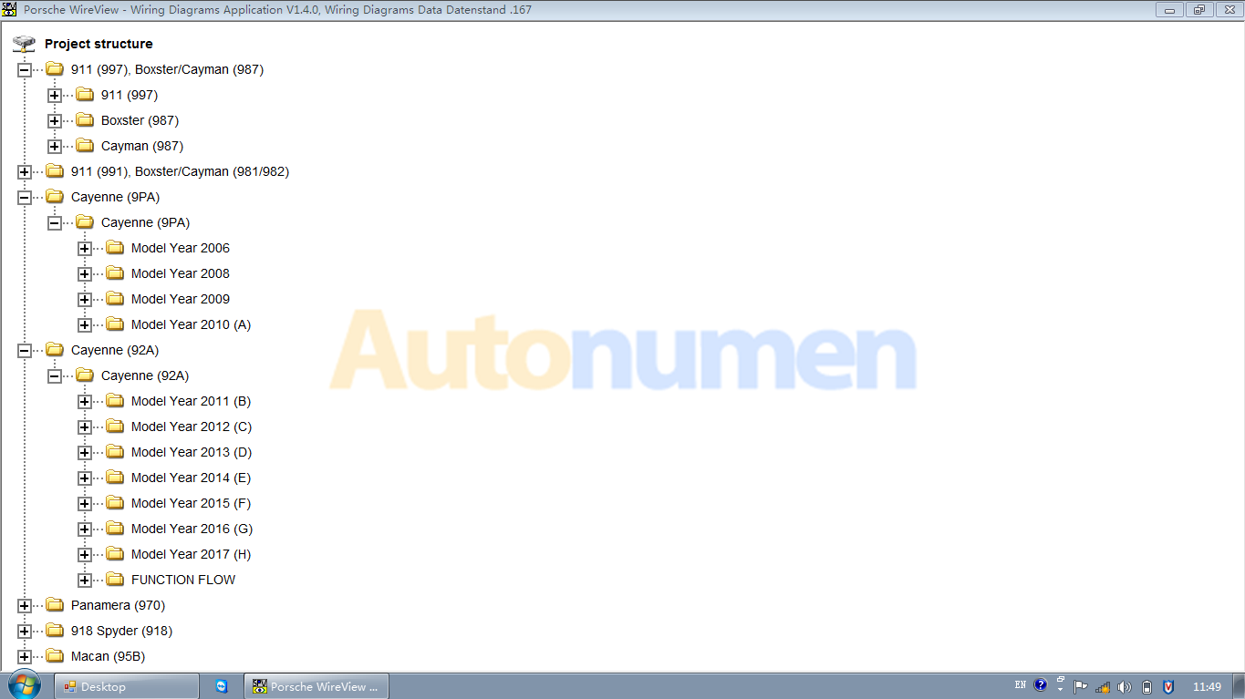This screenshot has height=699, width=1245.
Task: Select Model Year 2015 (F) label
Action: (x=191, y=503)
